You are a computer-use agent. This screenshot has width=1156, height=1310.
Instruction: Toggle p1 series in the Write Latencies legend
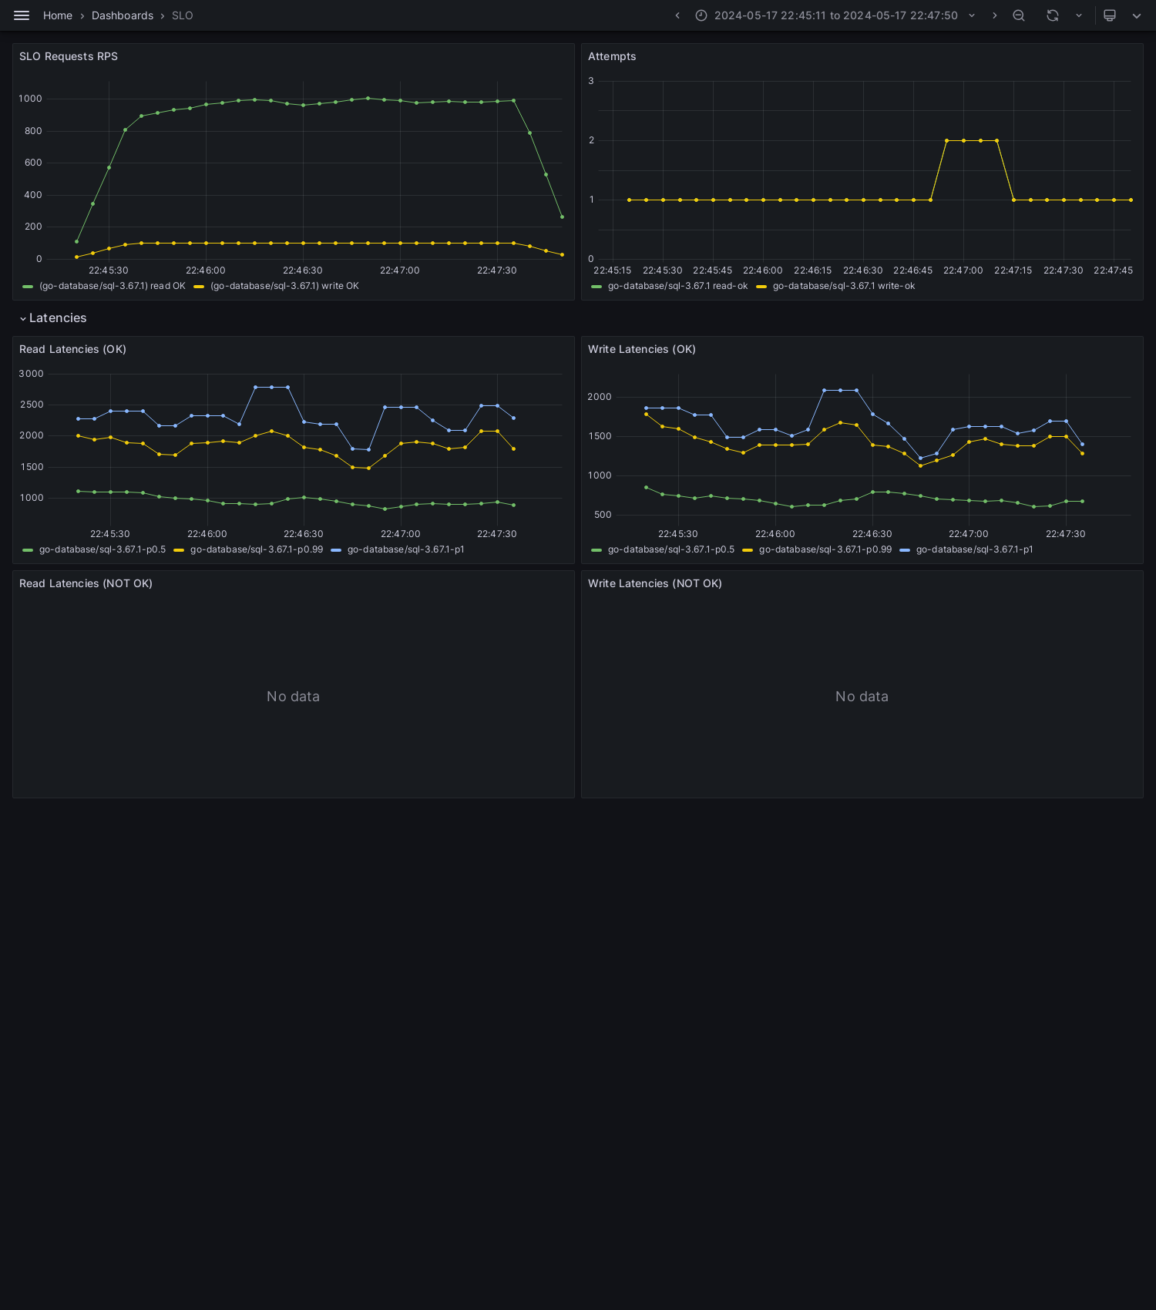coord(975,549)
